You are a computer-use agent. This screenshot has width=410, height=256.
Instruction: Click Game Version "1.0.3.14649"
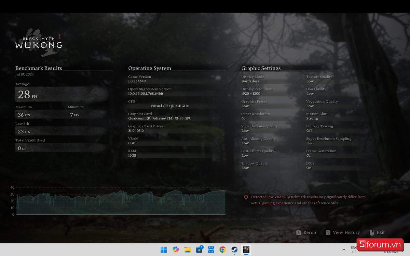(x=137, y=81)
